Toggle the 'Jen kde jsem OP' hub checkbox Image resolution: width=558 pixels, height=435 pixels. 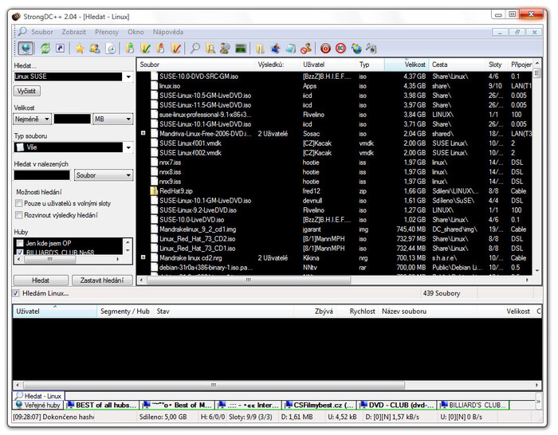(21, 242)
